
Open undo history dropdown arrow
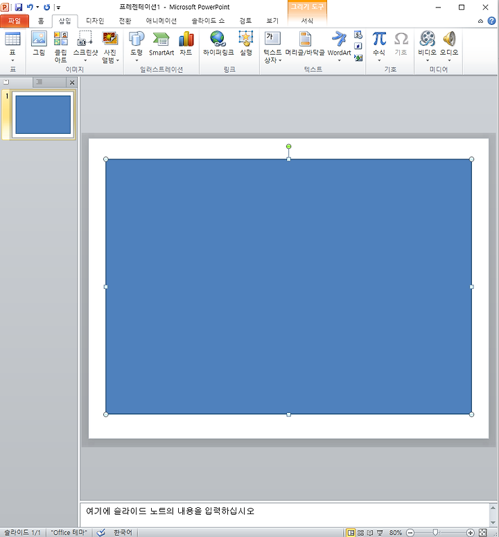[x=37, y=7]
